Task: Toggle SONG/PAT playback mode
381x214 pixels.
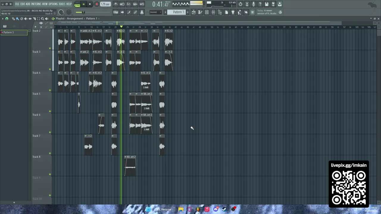Action: click(77, 4)
